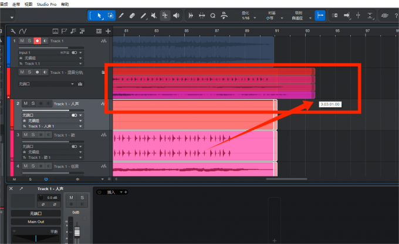
Task: Click the 平衡 pan slider
Action: (36, 238)
